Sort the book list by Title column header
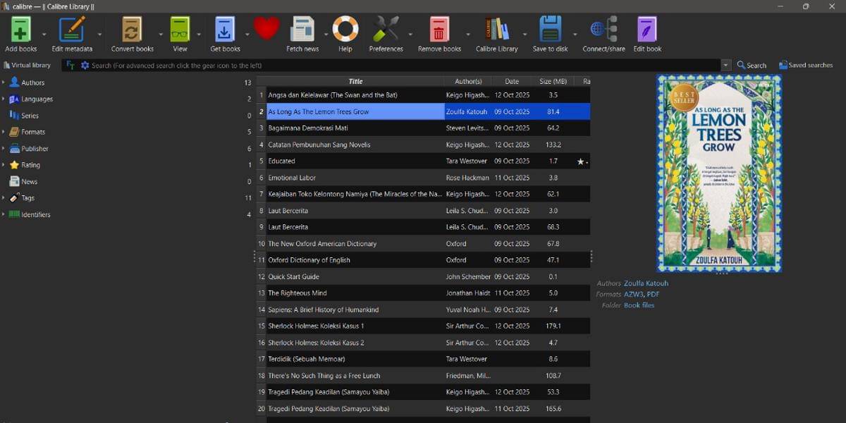The height and width of the screenshot is (423, 846). pos(355,81)
